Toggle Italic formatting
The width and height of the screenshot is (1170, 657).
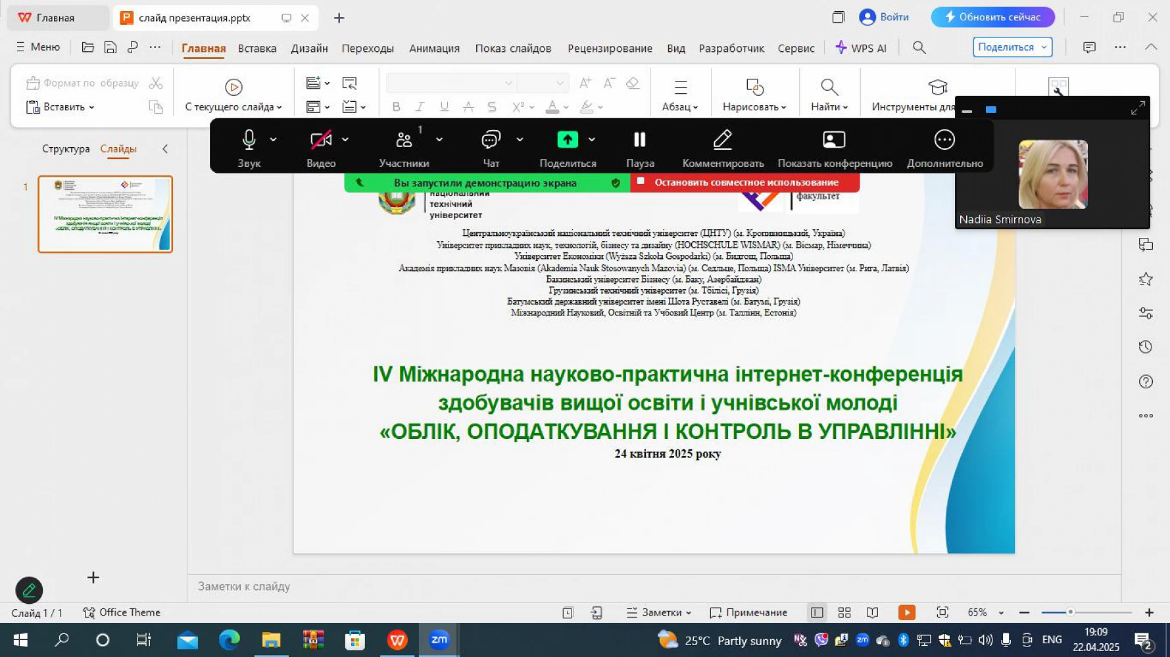click(420, 106)
